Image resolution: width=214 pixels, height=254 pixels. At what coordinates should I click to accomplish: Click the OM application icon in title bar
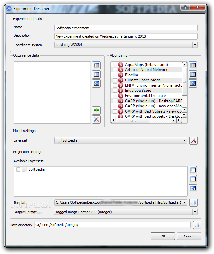click(x=9, y=8)
